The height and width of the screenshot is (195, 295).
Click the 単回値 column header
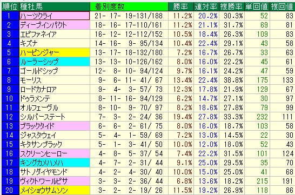257,6
